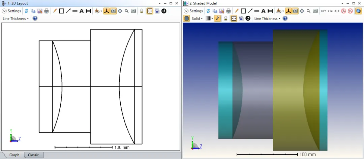Toggle the lock window icon in Shaded Model
The width and height of the screenshot is (364, 159).
point(225,19)
